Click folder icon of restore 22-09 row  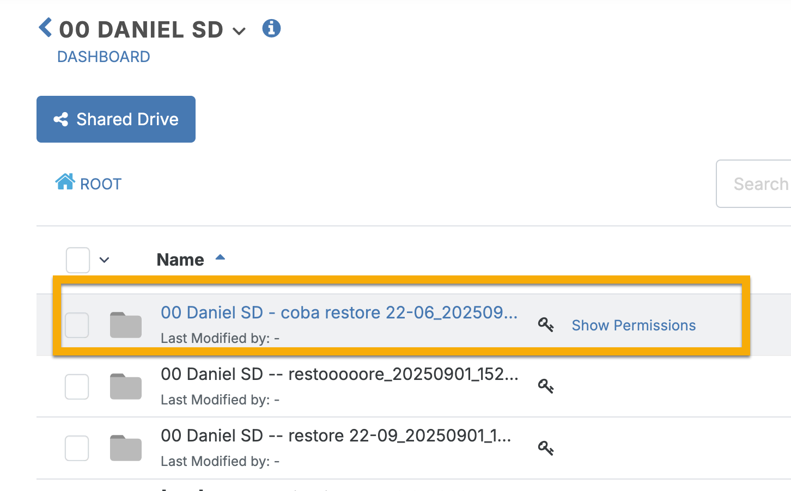pyautogui.click(x=126, y=448)
